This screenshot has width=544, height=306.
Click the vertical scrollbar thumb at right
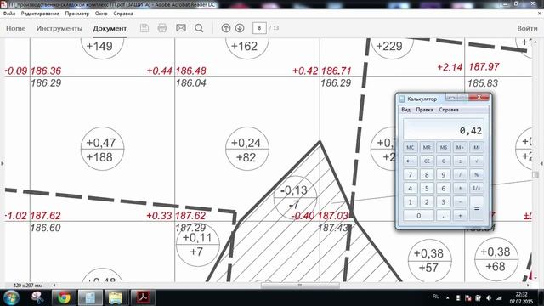(x=535, y=175)
